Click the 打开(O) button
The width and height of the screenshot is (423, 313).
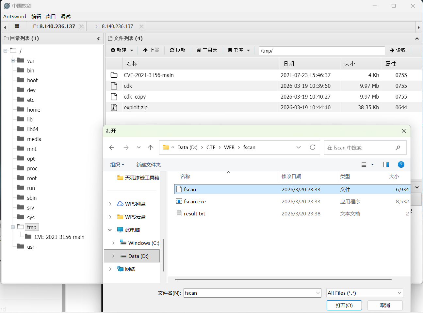click(344, 305)
